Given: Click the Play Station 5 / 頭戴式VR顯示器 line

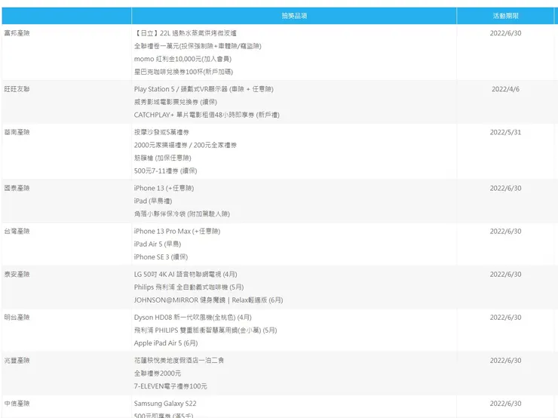Looking at the screenshot, I should pyautogui.click(x=204, y=89).
